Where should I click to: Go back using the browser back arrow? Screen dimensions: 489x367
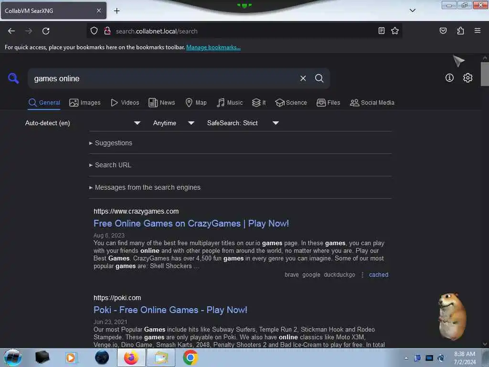point(11,31)
